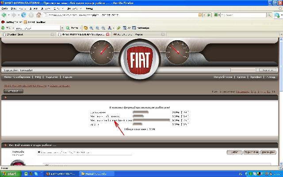283x177 pixels.
Task: Click the ЦИТАТ quote button on post
Action: [234, 152]
